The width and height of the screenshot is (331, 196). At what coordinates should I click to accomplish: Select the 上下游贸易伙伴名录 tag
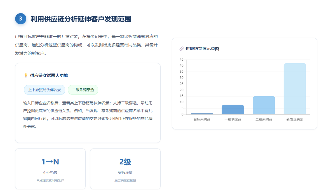(44, 90)
